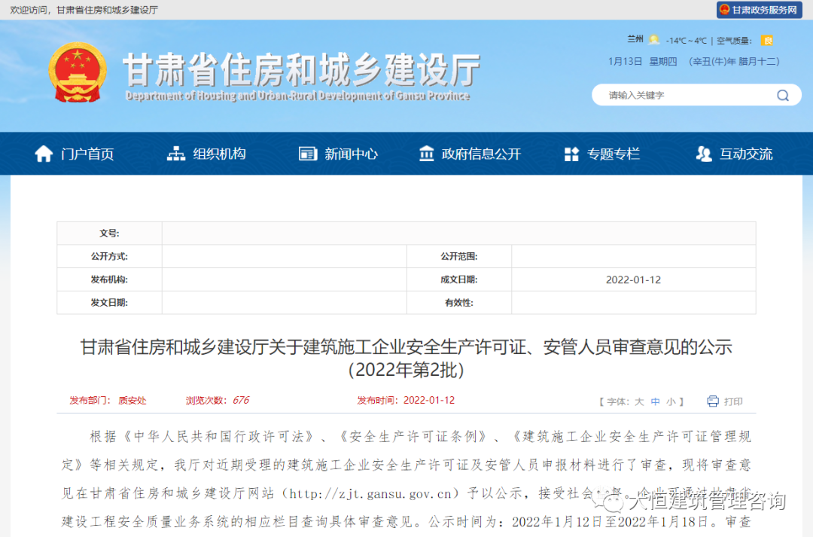Screen dimensions: 813x537
Task: Open the 政府信息公开 menu item
Action: 470,154
